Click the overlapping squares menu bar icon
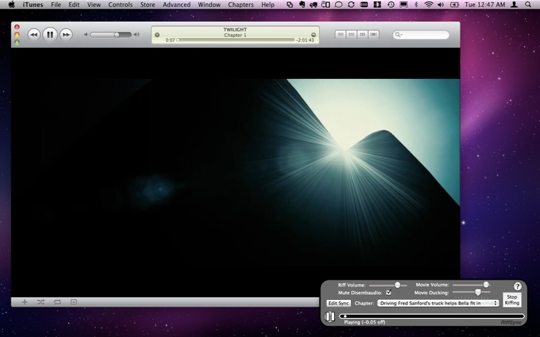Viewport: 540px width, 337px height. (290, 5)
